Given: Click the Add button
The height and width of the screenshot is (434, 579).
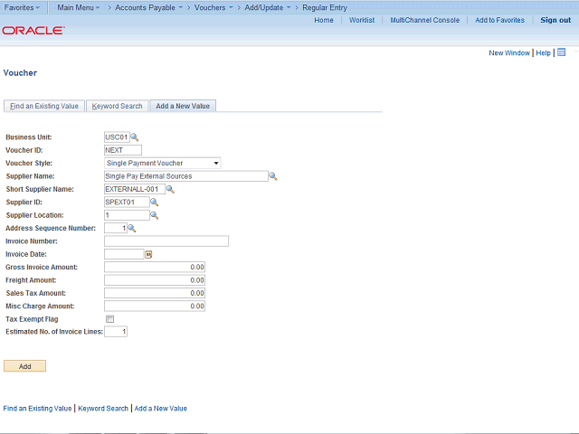Looking at the screenshot, I should (x=24, y=366).
